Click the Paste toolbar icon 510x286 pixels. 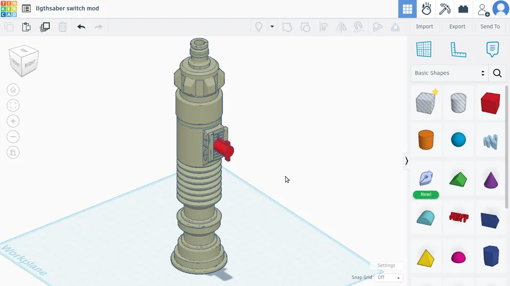(x=27, y=26)
